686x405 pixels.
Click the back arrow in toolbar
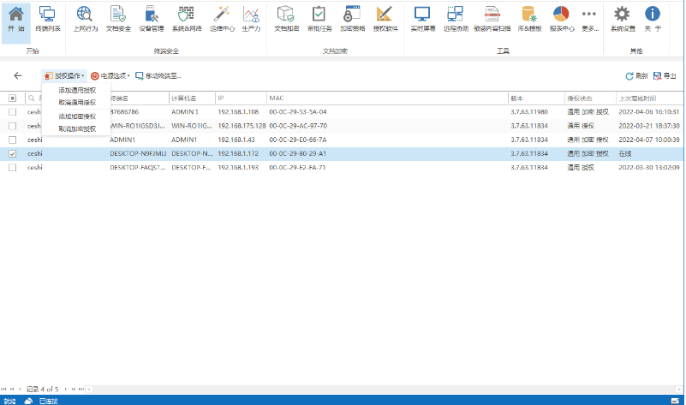(x=18, y=75)
